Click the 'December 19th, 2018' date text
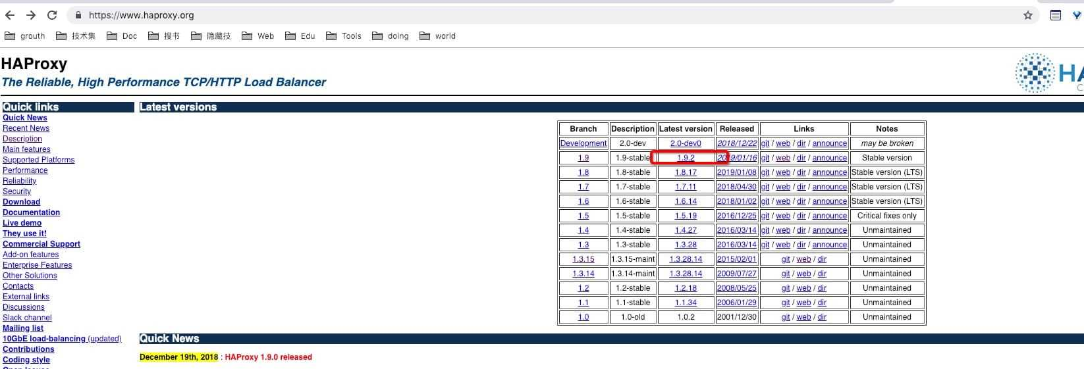This screenshot has height=369, width=1084. tap(178, 357)
